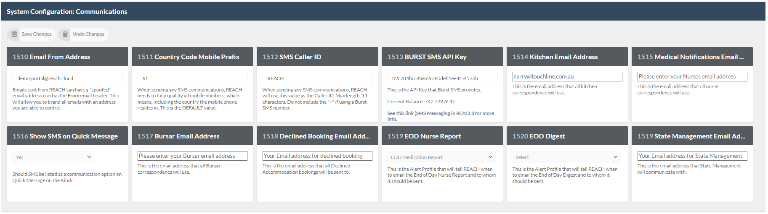Click the 1512 SMS Caller ID header
This screenshot has height=214, width=768.
[317, 57]
